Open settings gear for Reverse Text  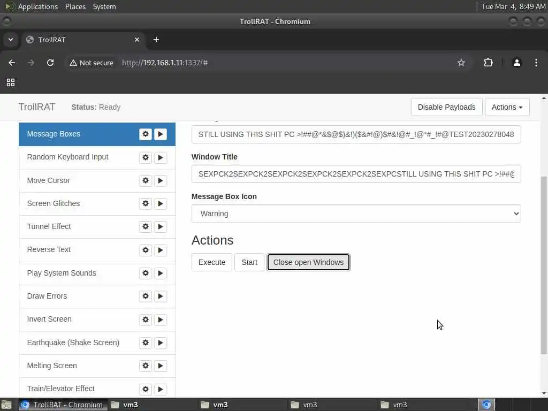point(146,250)
